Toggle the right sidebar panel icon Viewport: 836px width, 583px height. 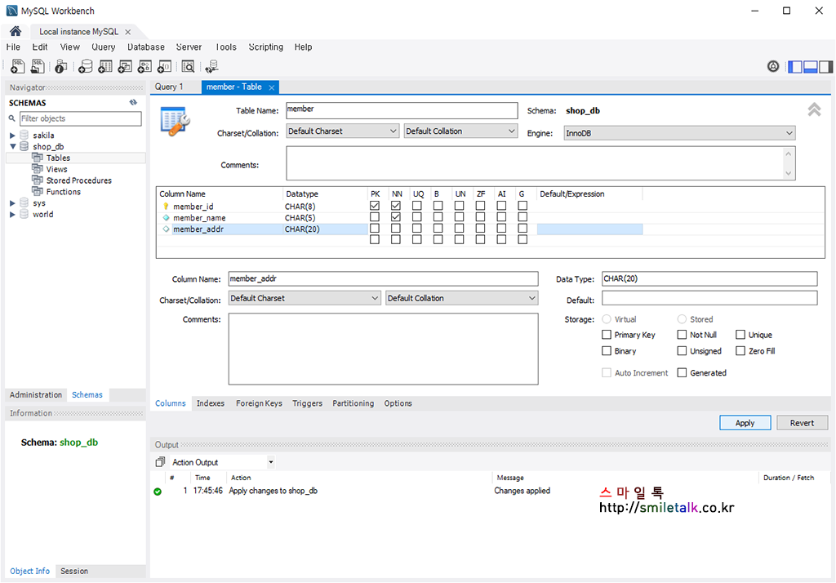coord(826,67)
